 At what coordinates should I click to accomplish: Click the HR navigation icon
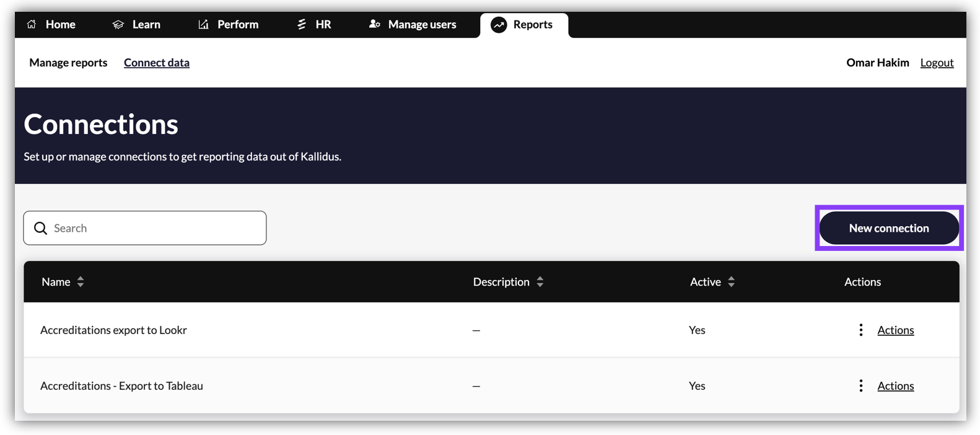[302, 24]
